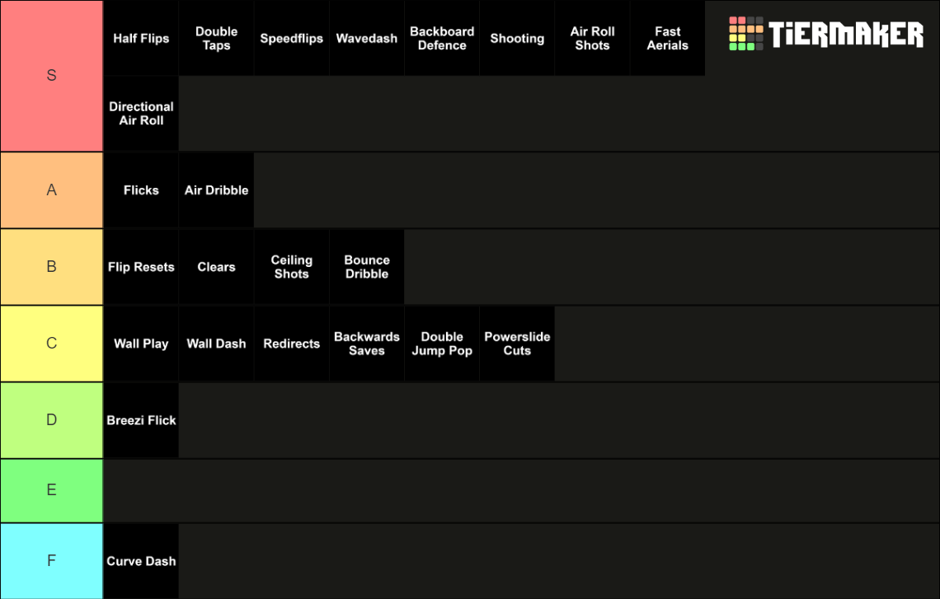Select the Curve Dash tile
This screenshot has height=599, width=940.
[x=141, y=561]
